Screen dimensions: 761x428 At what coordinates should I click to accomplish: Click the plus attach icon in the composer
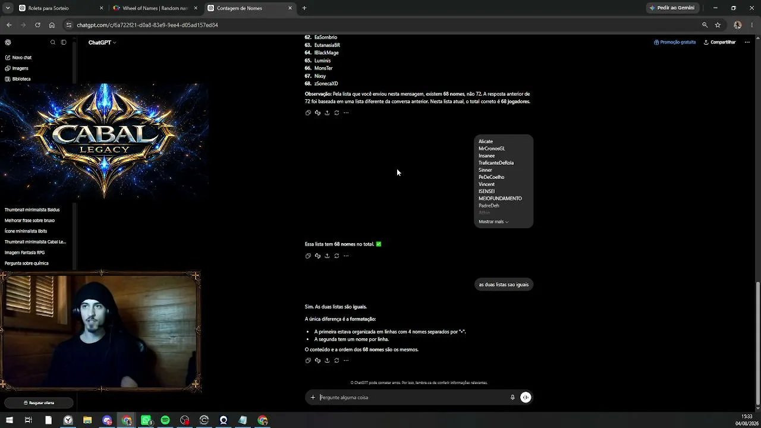[313, 398]
